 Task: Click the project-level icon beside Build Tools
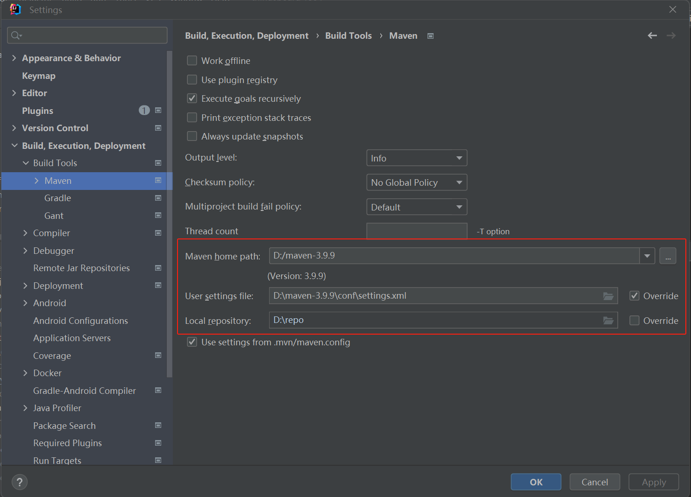(158, 163)
